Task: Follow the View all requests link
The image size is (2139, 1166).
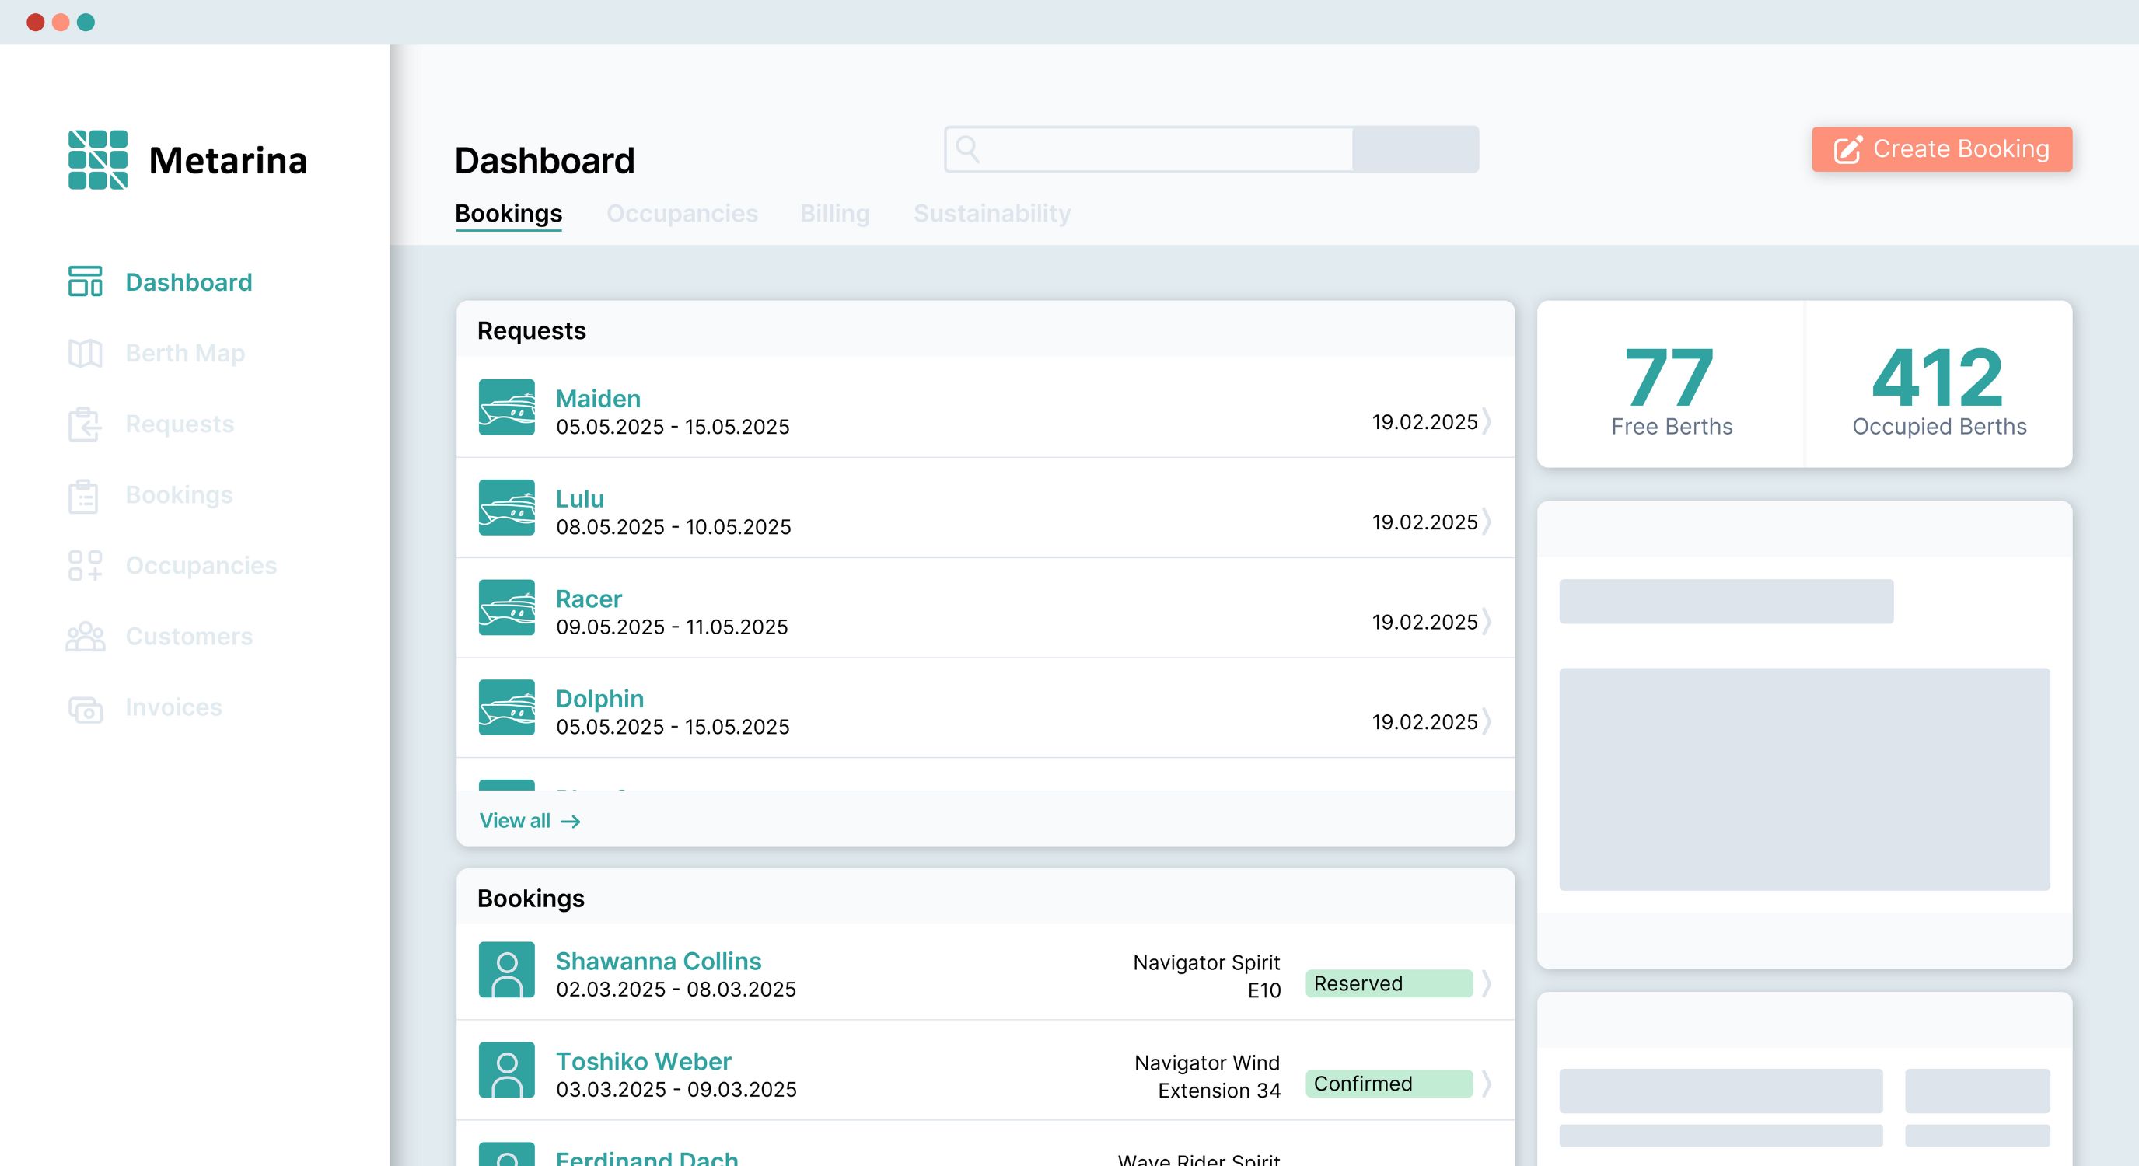Action: [530, 821]
